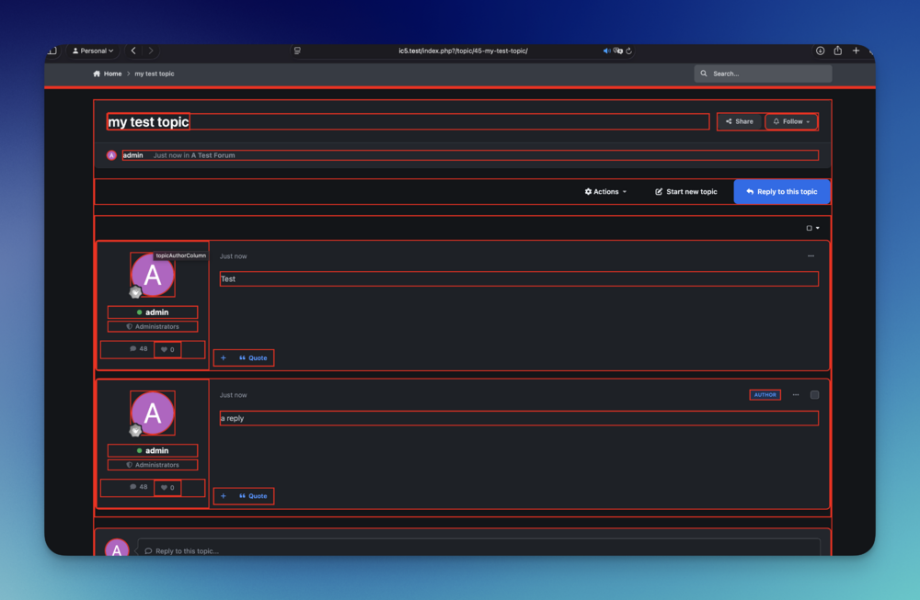Open admin avatar on the 'Test' post
This screenshot has width=920, height=600.
click(x=153, y=275)
